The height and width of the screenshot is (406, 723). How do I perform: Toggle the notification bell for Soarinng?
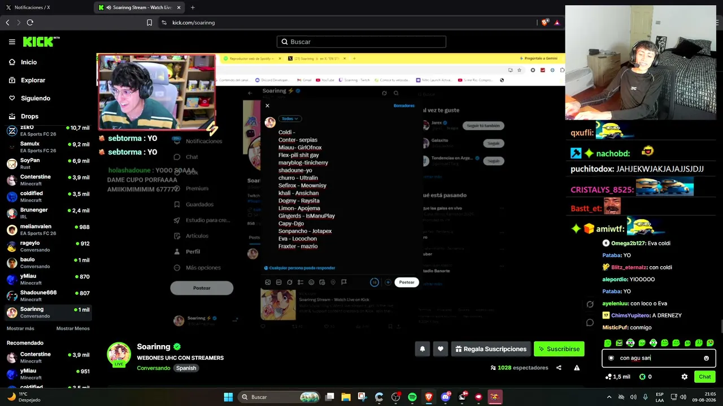click(x=422, y=349)
